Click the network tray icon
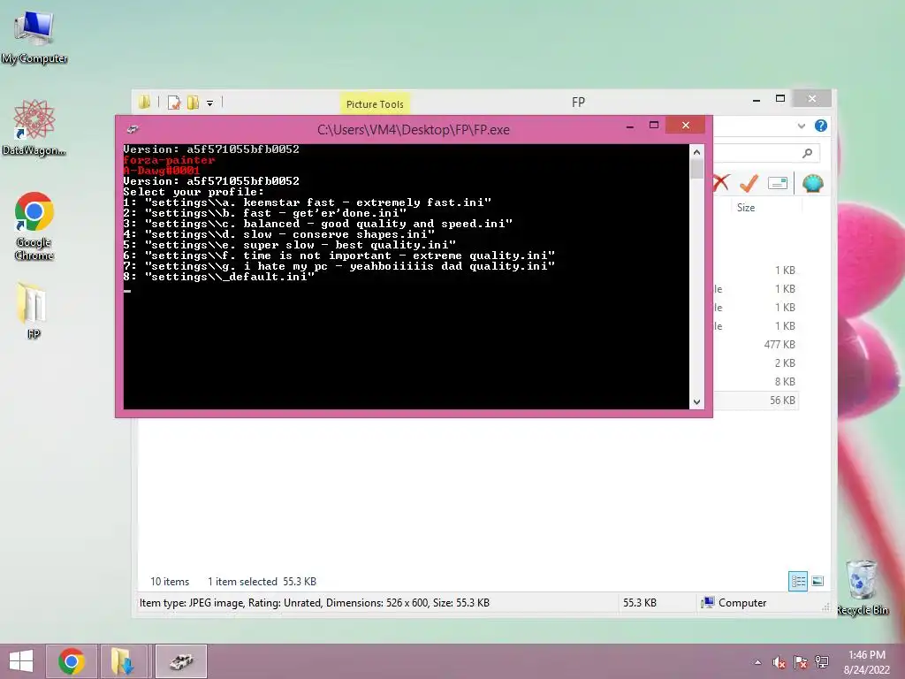The image size is (905, 679). 822,662
